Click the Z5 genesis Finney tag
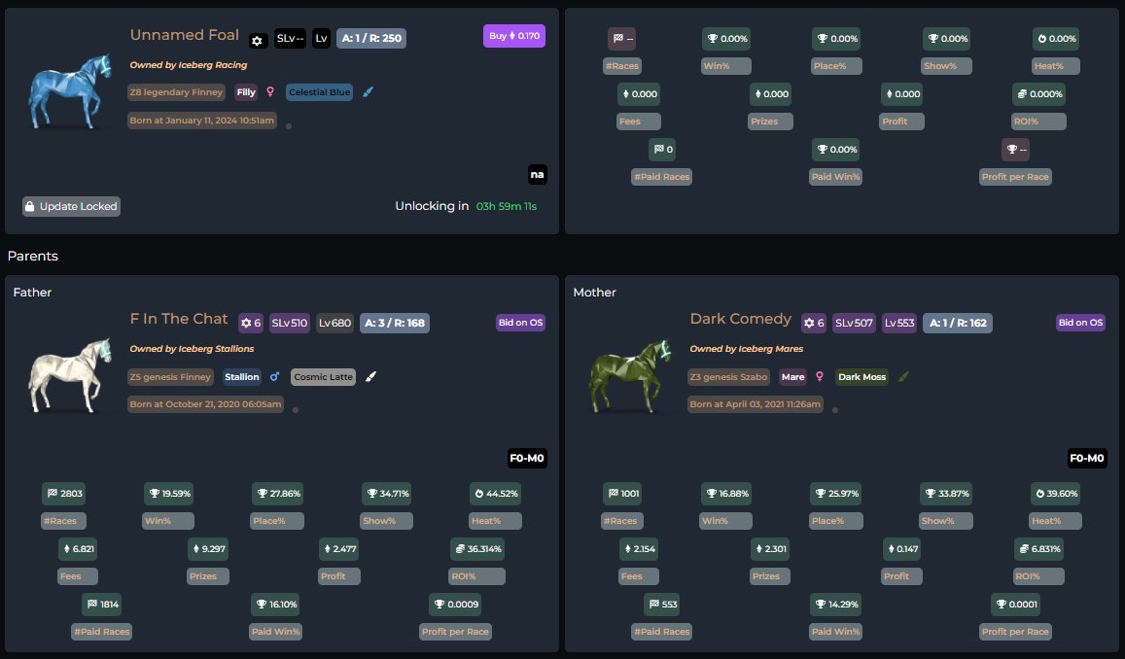This screenshot has width=1125, height=659. pyautogui.click(x=170, y=376)
